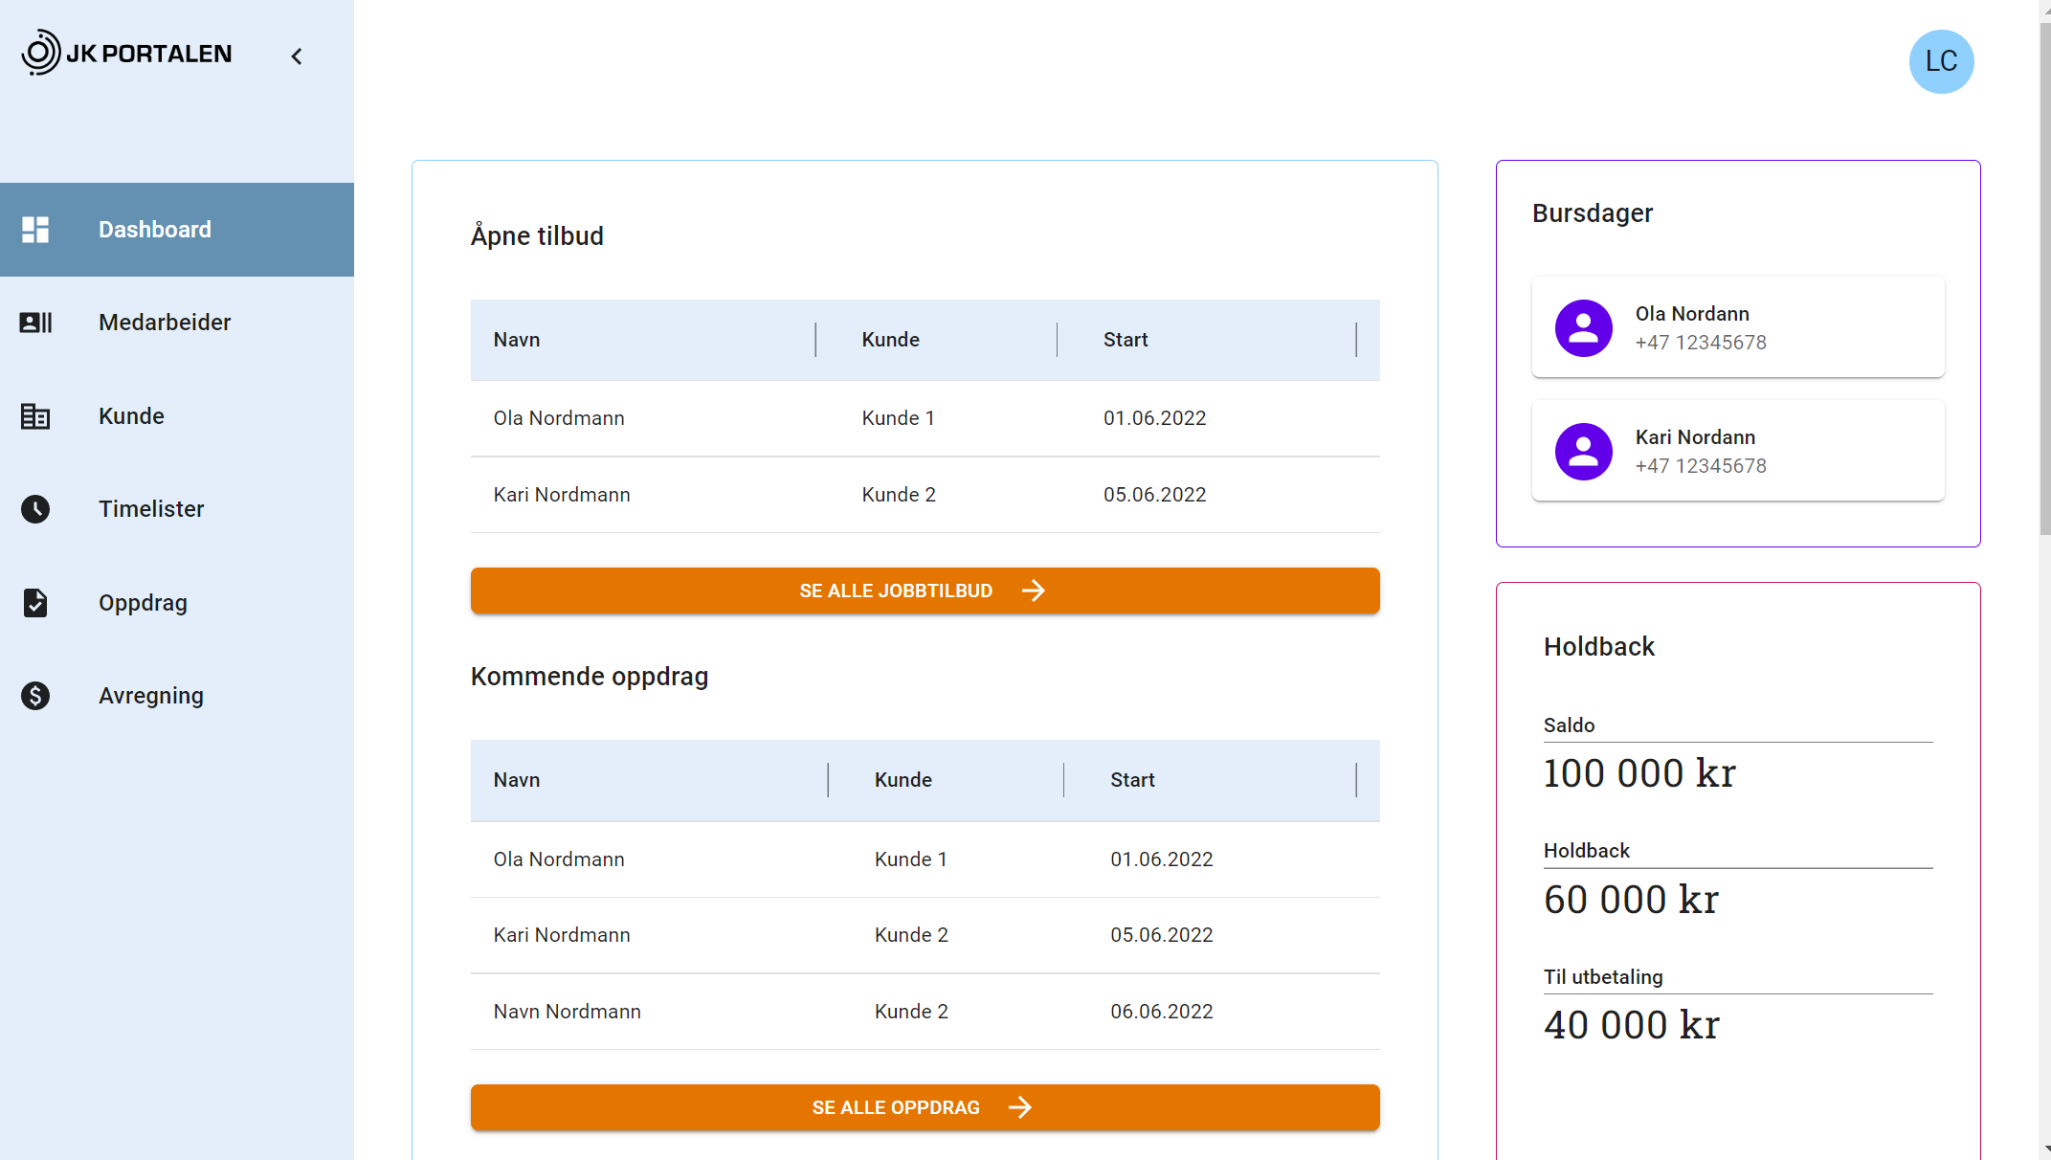
Task: Click the Oppdrag document checkmark icon
Action: [x=35, y=603]
